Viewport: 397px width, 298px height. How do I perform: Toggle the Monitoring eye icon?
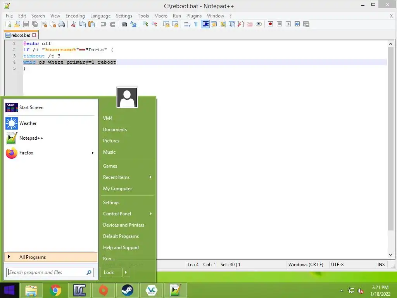pyautogui.click(x=259, y=24)
